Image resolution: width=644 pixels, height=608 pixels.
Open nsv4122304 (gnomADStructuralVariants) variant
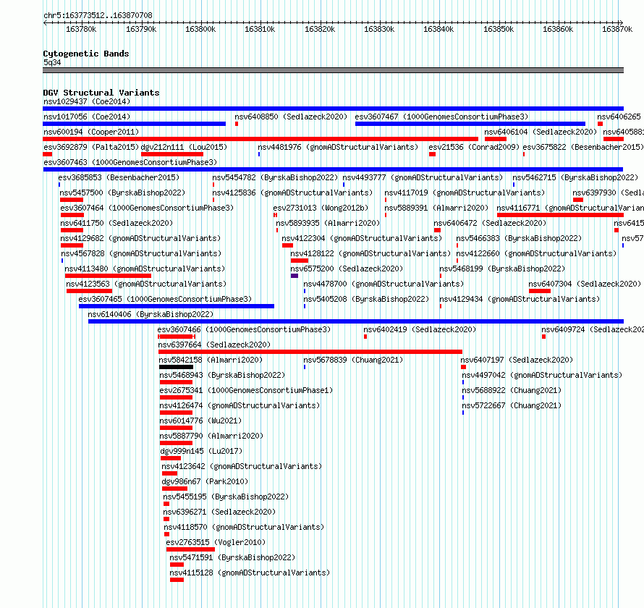click(x=362, y=238)
